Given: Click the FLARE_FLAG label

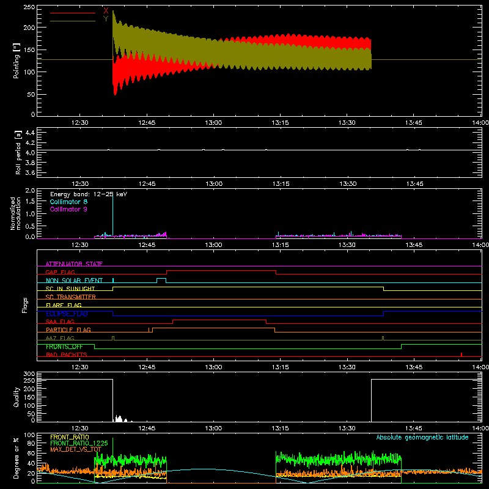Looking at the screenshot, I should pyautogui.click(x=64, y=305).
